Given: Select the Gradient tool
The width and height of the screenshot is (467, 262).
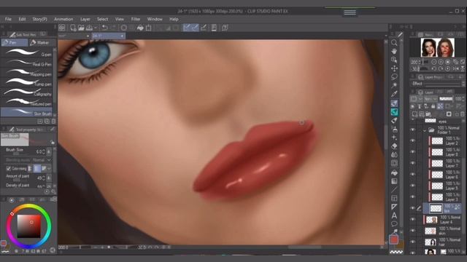Looking at the screenshot, I should tap(394, 181).
